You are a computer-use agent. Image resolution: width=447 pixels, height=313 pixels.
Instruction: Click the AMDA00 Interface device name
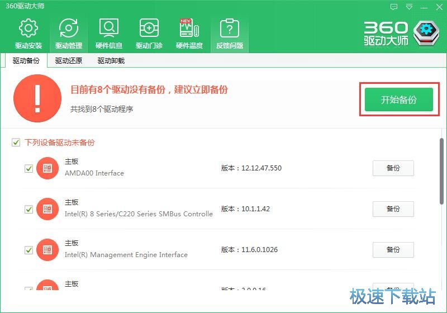[x=94, y=173]
